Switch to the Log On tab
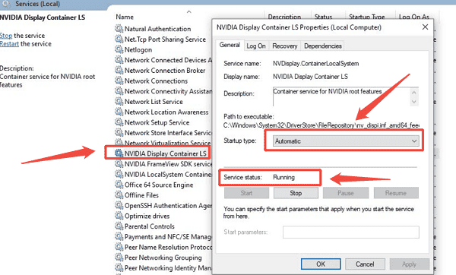456x275 pixels. (x=256, y=46)
